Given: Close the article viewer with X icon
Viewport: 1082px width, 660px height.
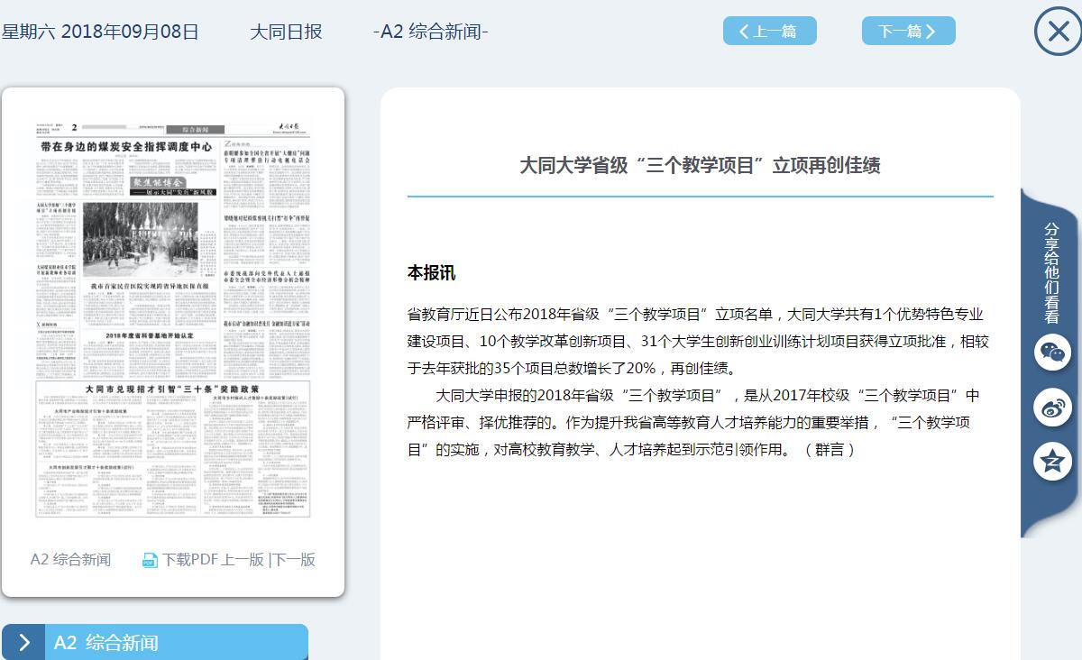Looking at the screenshot, I should tap(1058, 32).
